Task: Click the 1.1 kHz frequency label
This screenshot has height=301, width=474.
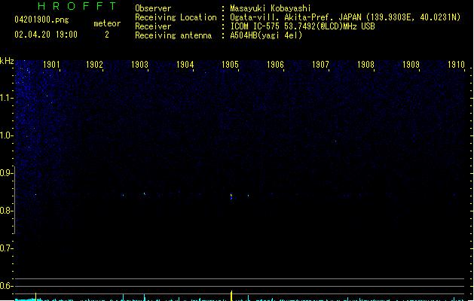Action: pyautogui.click(x=6, y=98)
